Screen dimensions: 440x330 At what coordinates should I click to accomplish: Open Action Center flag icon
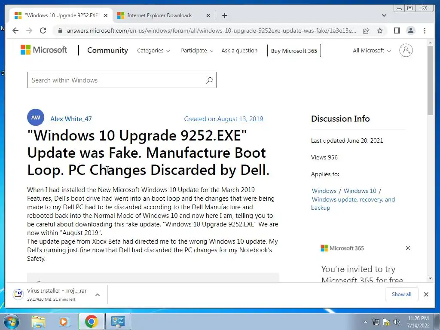pyautogui.click(x=386, y=322)
